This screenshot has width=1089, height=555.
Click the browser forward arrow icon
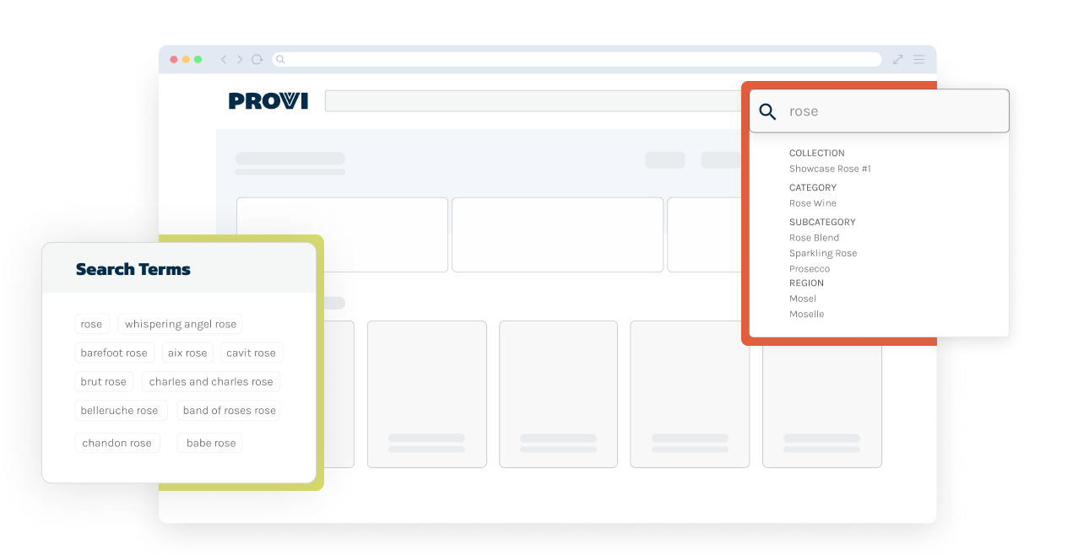240,60
